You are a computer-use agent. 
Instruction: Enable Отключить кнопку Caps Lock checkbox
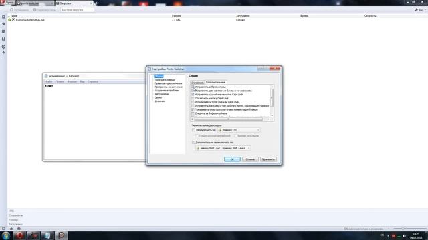pyautogui.click(x=193, y=98)
